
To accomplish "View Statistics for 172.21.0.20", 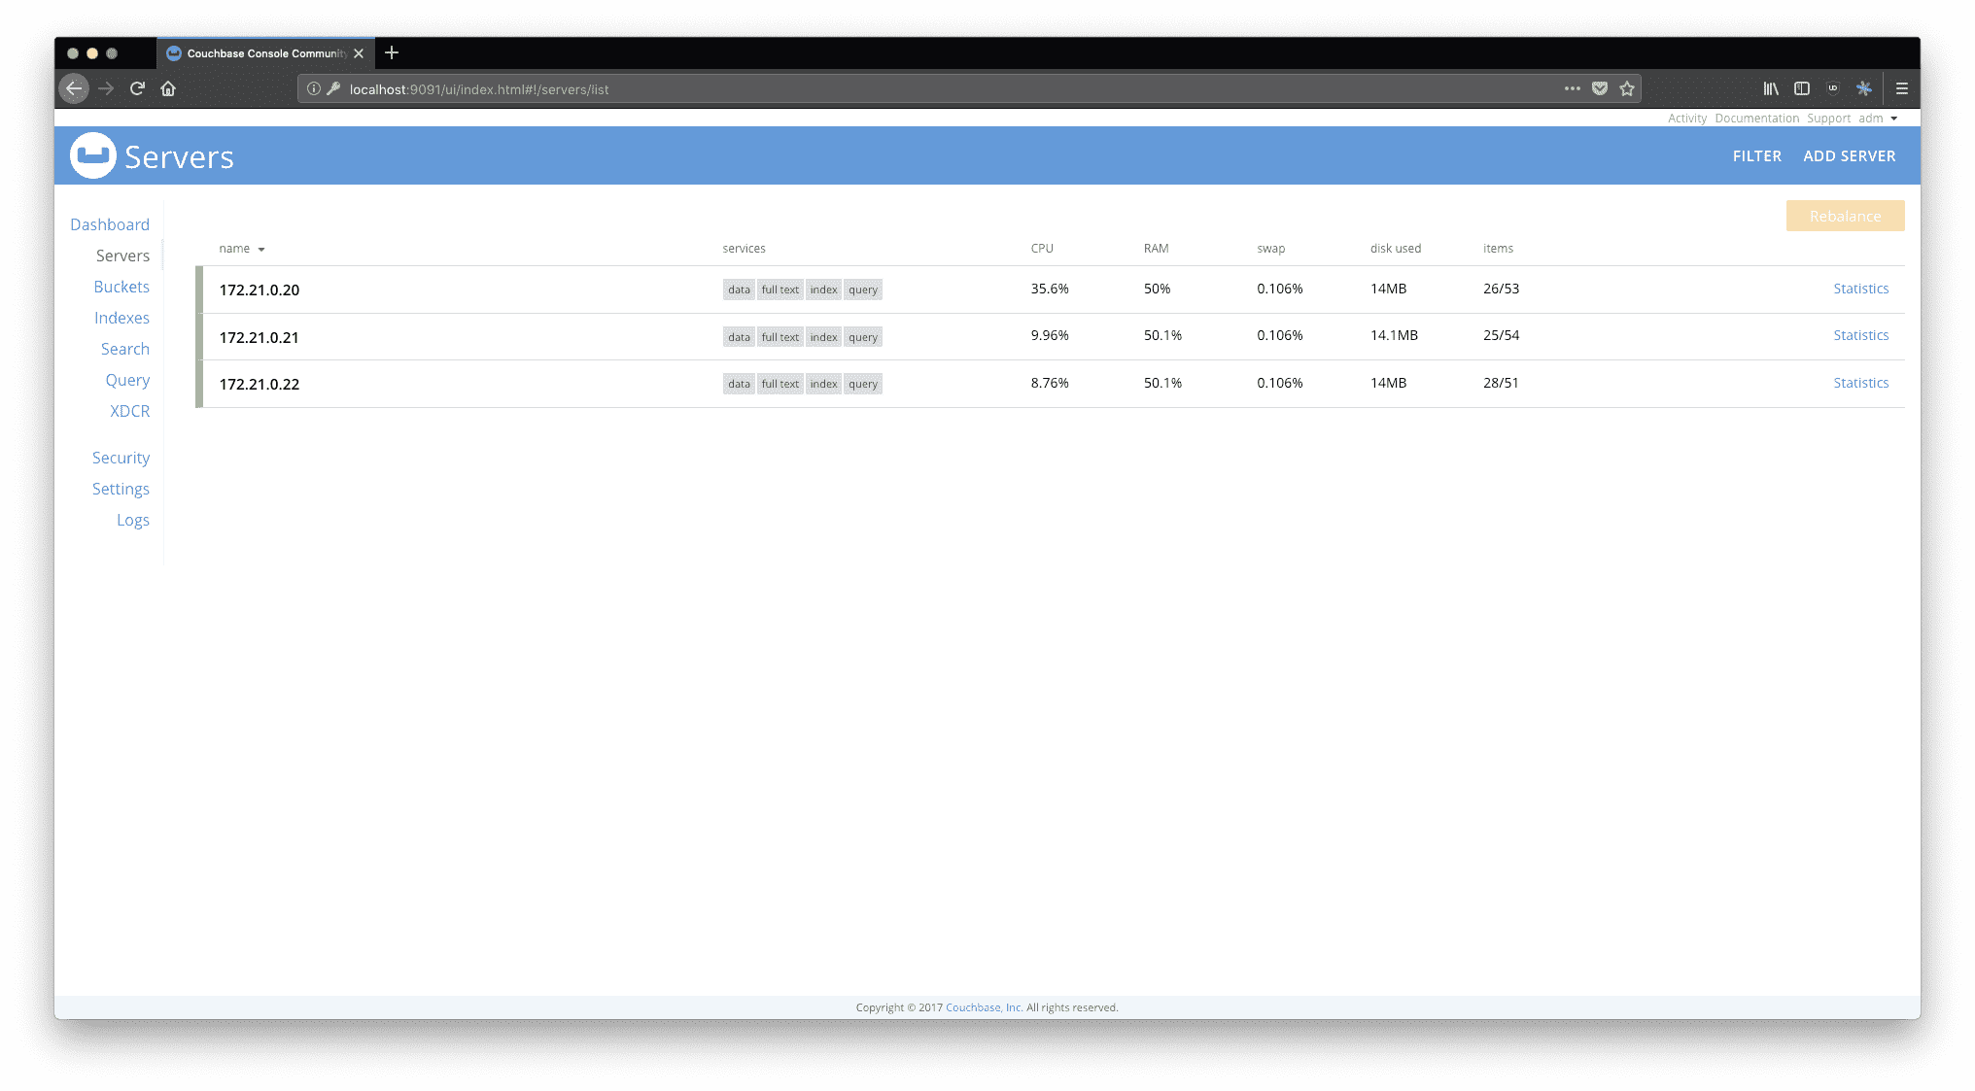I will (x=1861, y=288).
